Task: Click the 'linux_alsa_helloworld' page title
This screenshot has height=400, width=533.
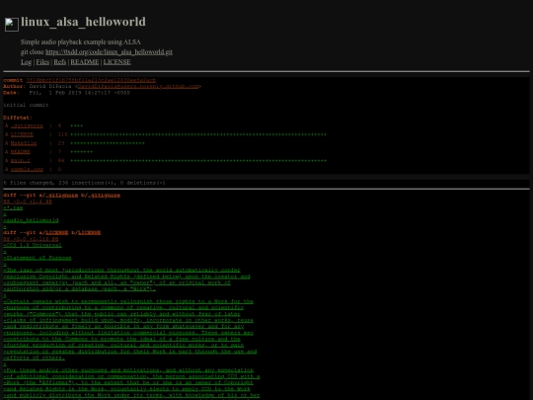Action: point(83,22)
